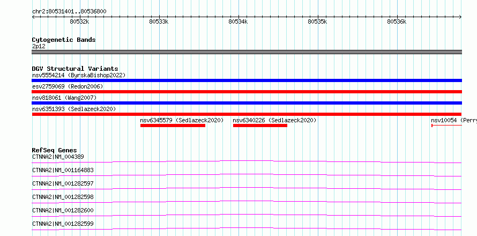Open variant nsv6340226 (Sedlazeck2020) label
477x236 pixels.
pos(274,120)
